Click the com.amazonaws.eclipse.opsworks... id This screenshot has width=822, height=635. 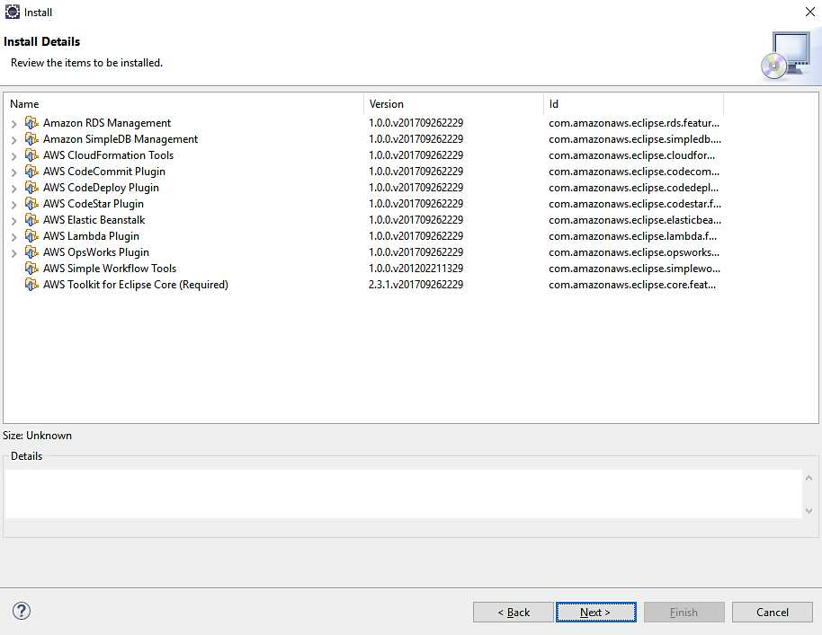634,252
